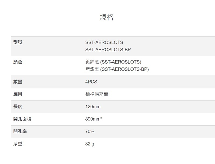Click the 4PCS quantity value
215x164 pixels.
pos(91,82)
